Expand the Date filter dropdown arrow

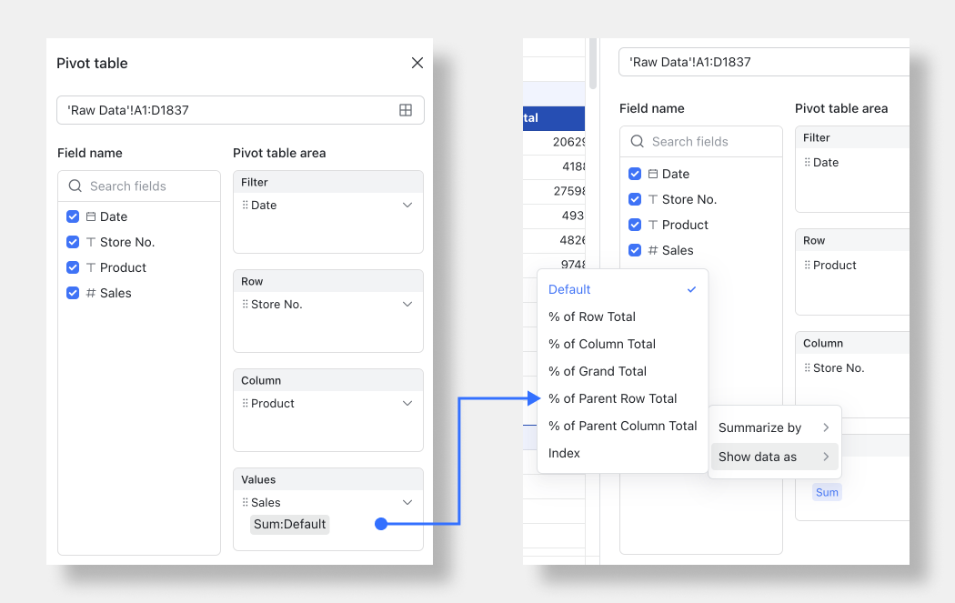[407, 206]
